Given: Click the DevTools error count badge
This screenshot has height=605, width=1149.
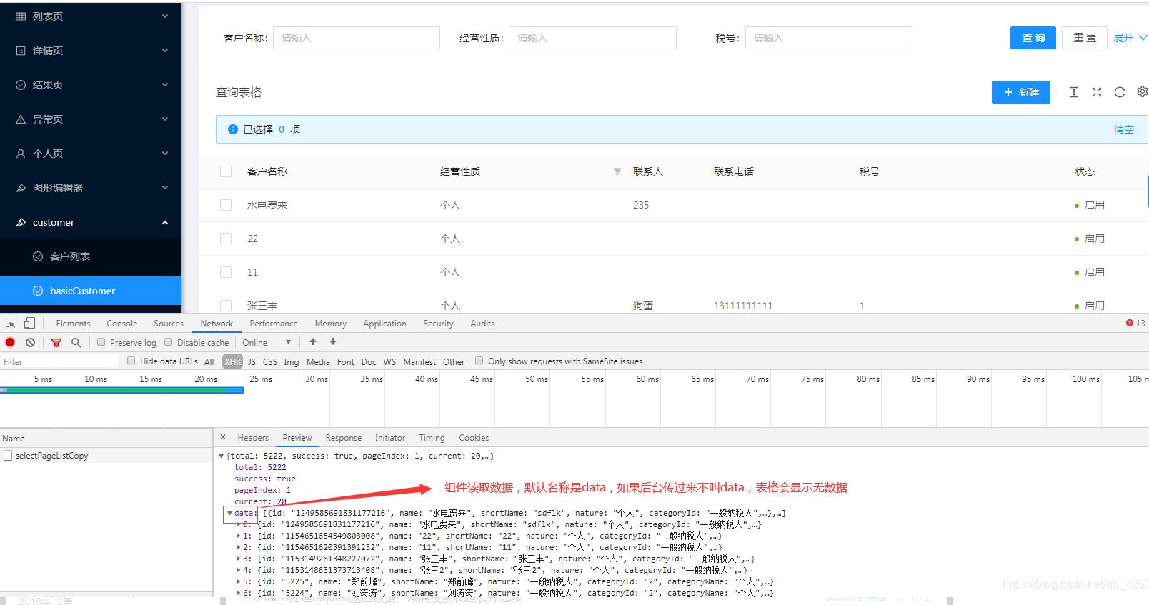Looking at the screenshot, I should coord(1135,324).
